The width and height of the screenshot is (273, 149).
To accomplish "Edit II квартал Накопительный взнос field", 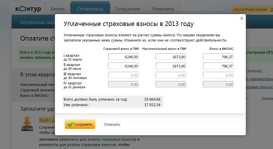I will coord(171,66).
